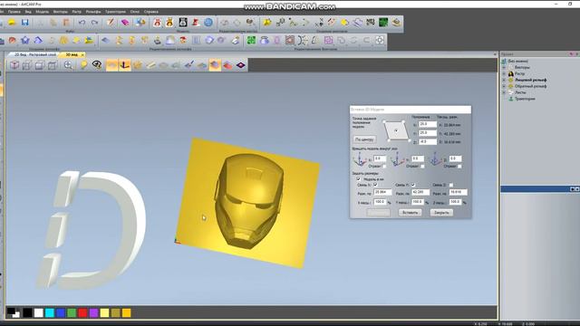Toggle the X axis mirror checkbox

click(384, 167)
